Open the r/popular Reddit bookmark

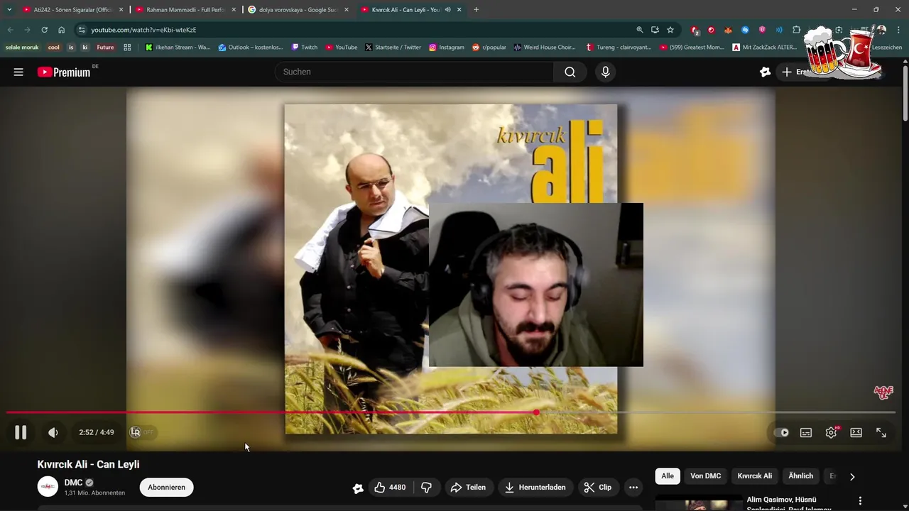[489, 48]
